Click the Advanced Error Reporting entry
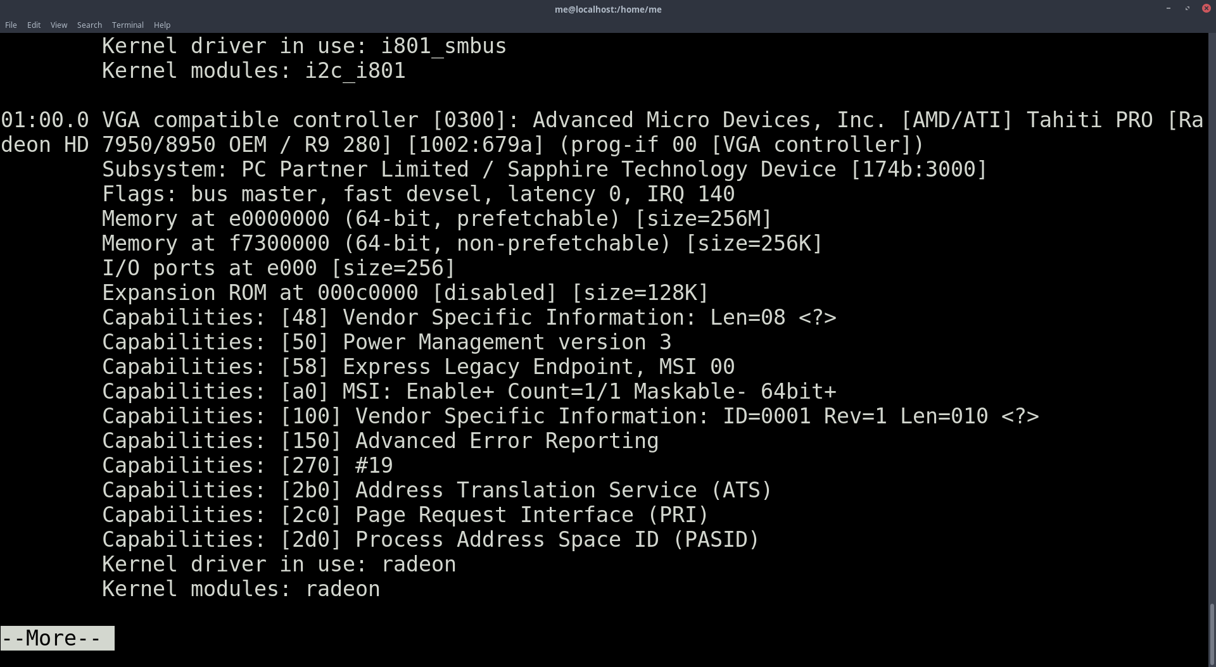This screenshot has width=1216, height=667. [x=380, y=440]
